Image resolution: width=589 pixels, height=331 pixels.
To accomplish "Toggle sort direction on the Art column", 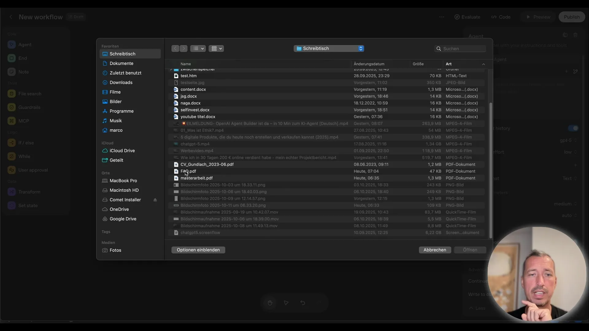I will pyautogui.click(x=483, y=64).
